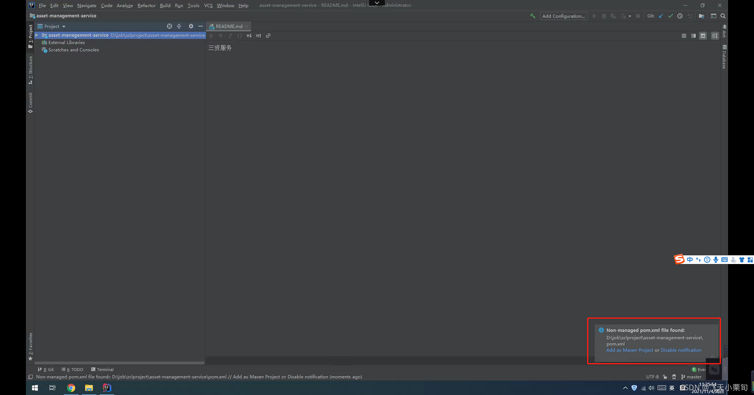Select External Libraries in project tree
The height and width of the screenshot is (395, 754).
(67, 42)
